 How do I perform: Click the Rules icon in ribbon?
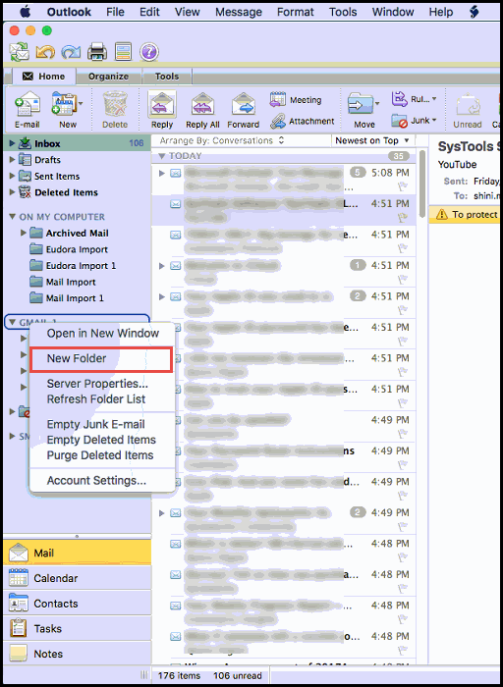[x=399, y=99]
